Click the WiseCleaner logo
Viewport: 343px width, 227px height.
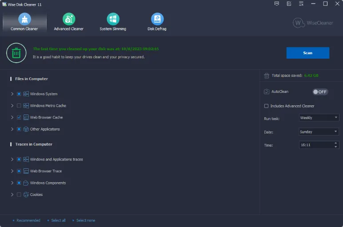[313, 23]
